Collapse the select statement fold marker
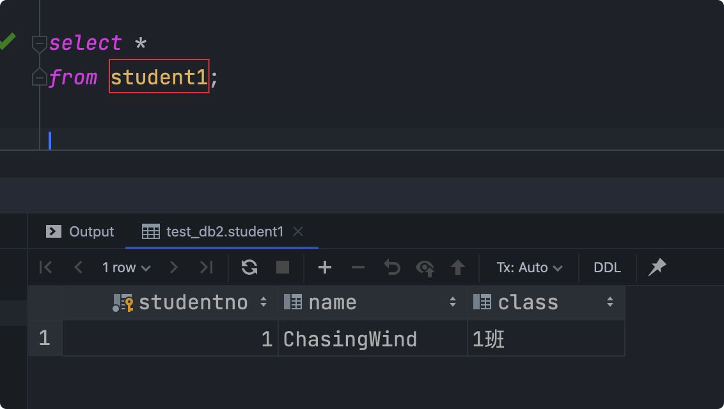This screenshot has height=409, width=724. [40, 43]
